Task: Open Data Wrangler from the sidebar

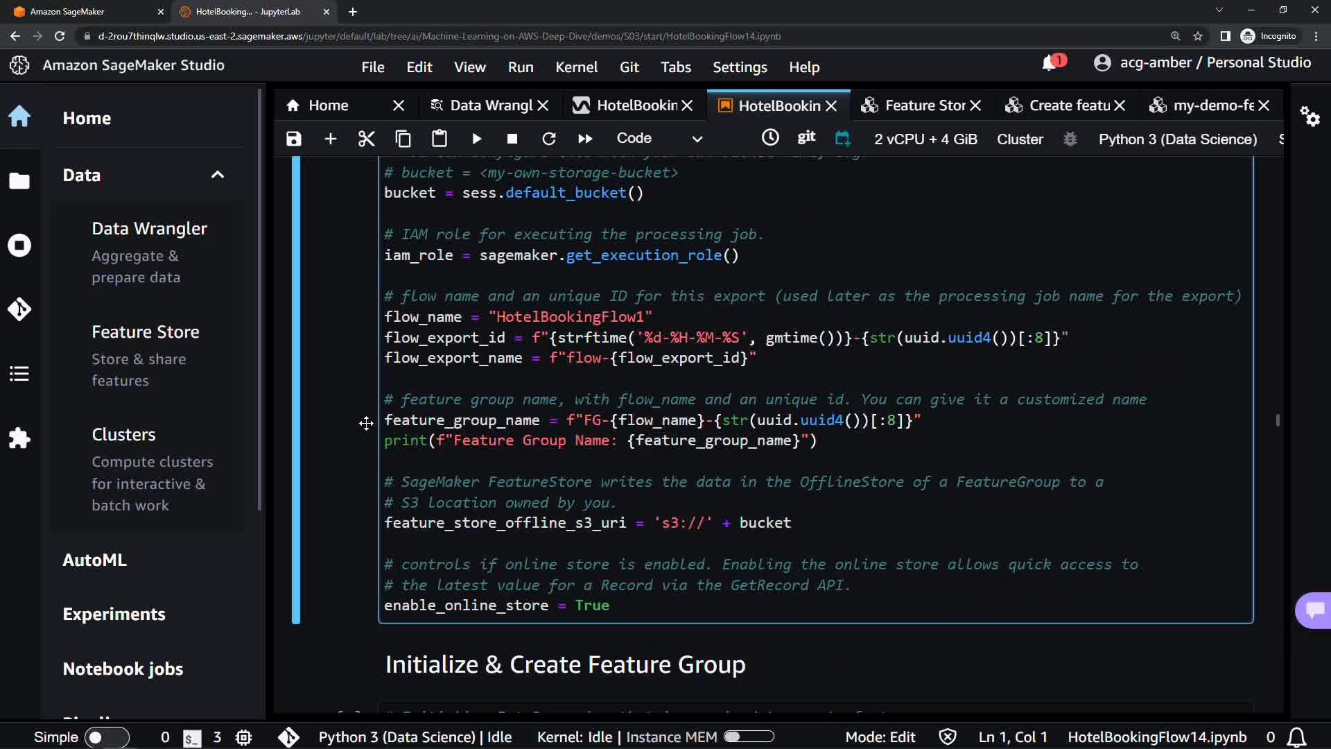Action: click(x=149, y=229)
